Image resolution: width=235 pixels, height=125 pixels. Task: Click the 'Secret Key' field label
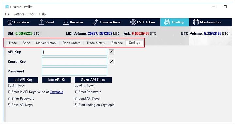pyautogui.click(x=17, y=62)
